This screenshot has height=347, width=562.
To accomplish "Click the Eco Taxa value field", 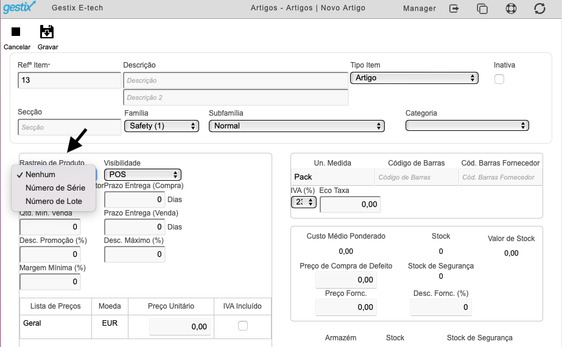I will coord(350,205).
